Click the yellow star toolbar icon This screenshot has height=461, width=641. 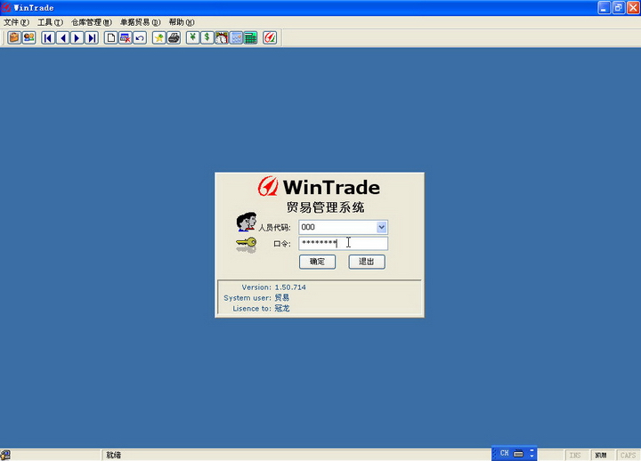(158, 38)
